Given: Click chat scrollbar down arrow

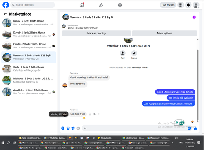Looking at the screenshot, I should pos(197,122).
